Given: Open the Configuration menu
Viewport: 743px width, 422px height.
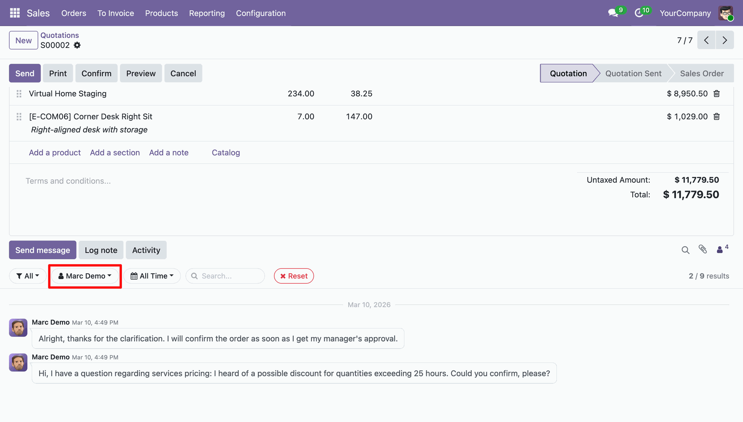Looking at the screenshot, I should (260, 13).
